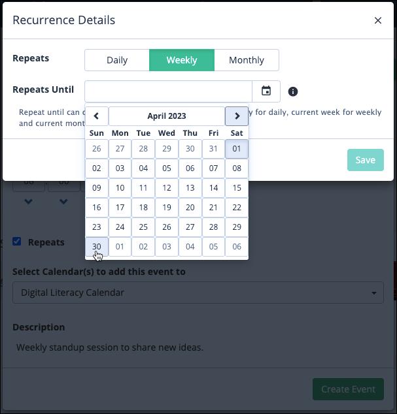Viewport: 397px width, 414px height.
Task: Choose Saturday April 01 date
Action: (237, 149)
